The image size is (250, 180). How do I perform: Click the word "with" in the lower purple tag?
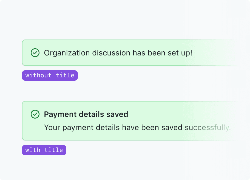tap(32, 150)
